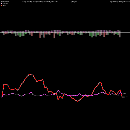Select the Price legend label
This screenshot has height=130, width=130.
tap(4, 6)
